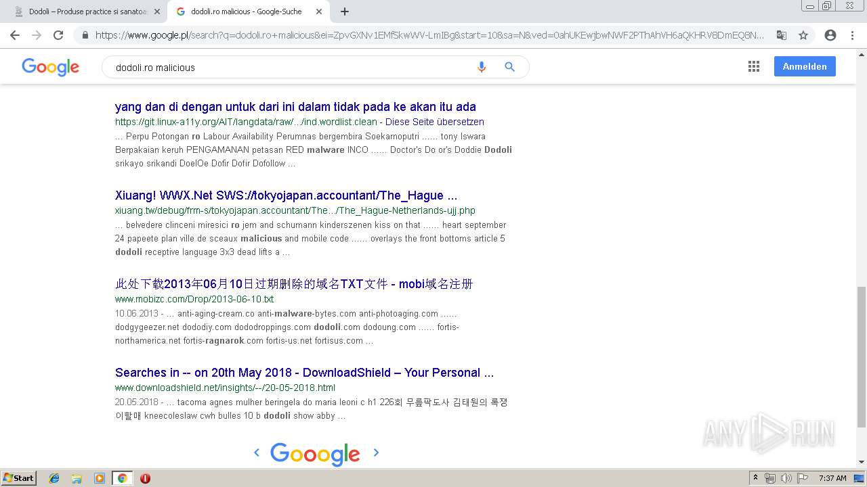Screen dimensions: 867x487
Task: Click the Anmelden sign-in button
Action: (x=805, y=66)
